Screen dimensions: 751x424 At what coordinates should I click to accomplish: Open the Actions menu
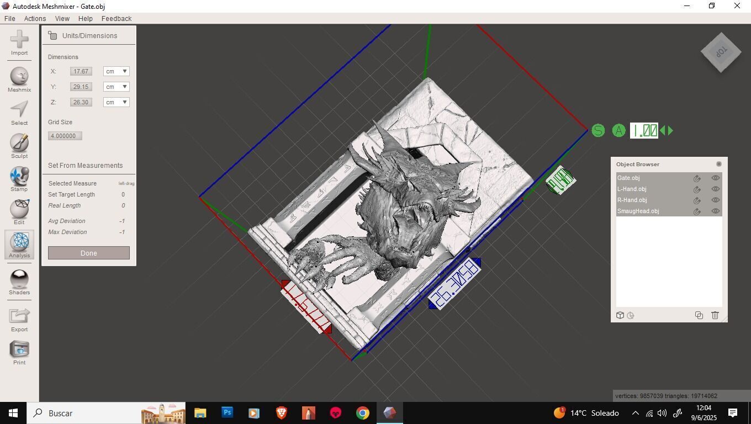pyautogui.click(x=35, y=18)
